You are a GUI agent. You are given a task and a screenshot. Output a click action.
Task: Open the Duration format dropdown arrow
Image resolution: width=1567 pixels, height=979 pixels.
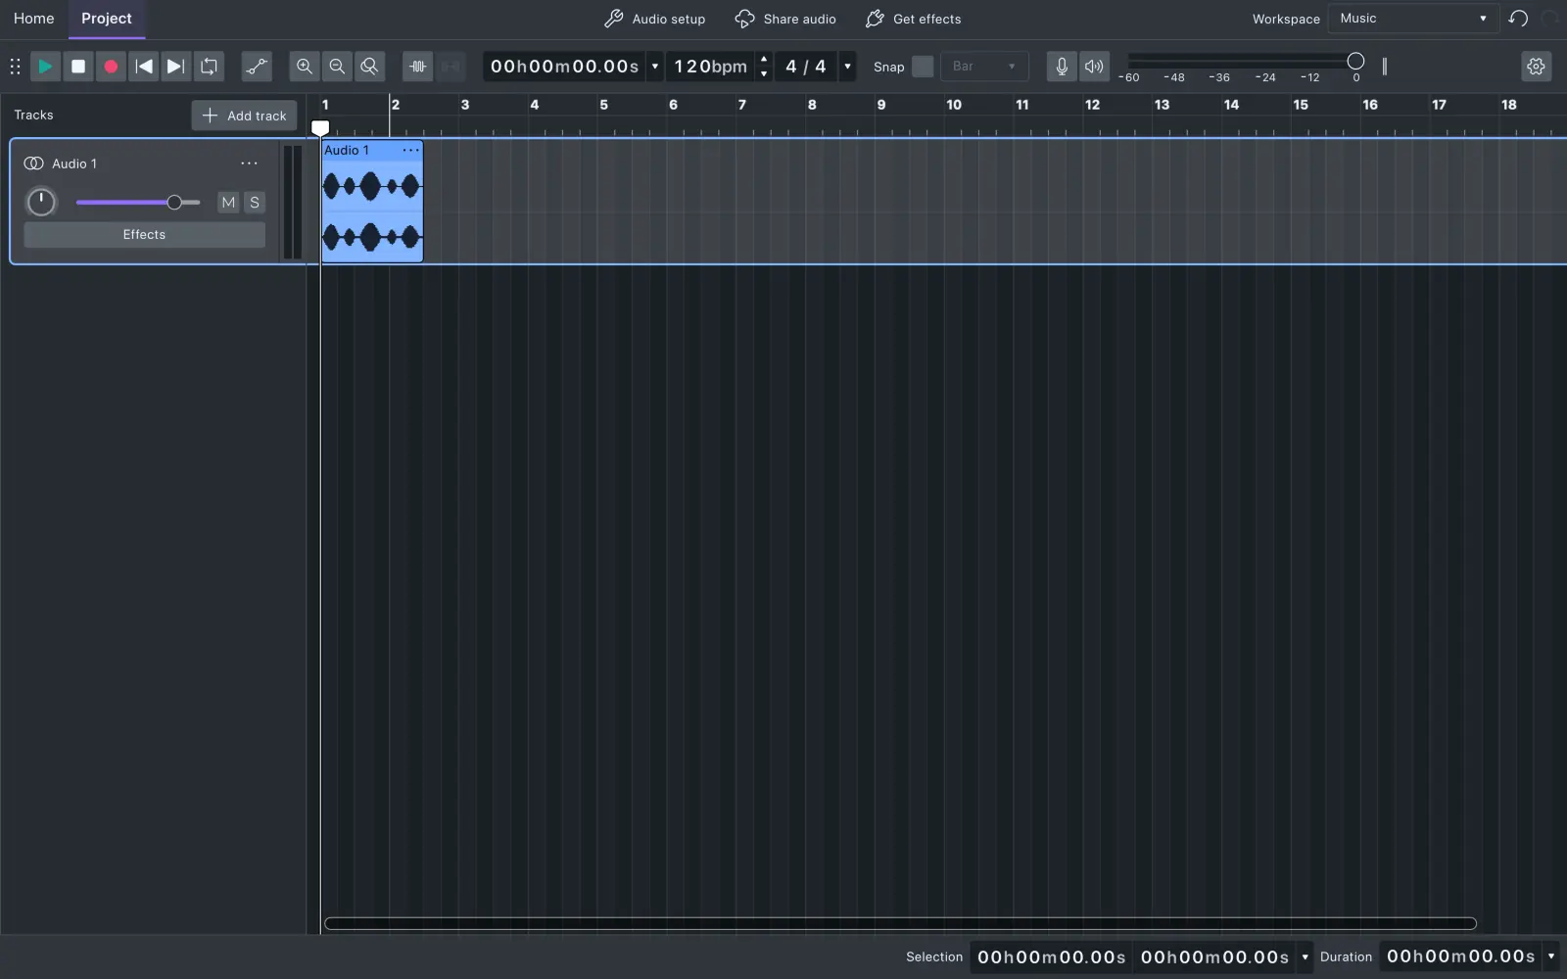(x=1551, y=956)
